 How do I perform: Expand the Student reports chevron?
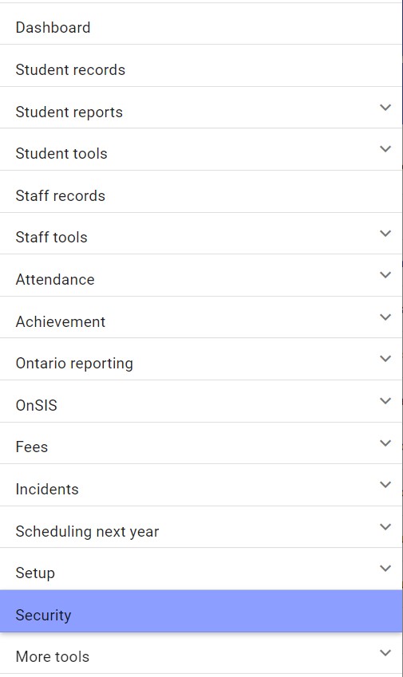click(385, 107)
